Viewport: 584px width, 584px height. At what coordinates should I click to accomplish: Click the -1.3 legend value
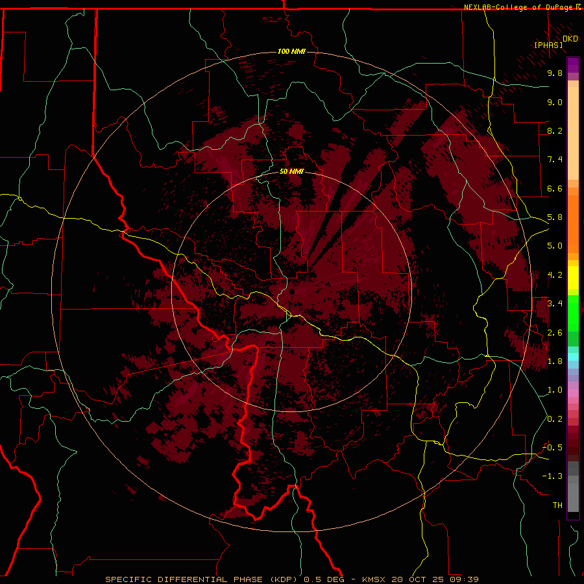click(552, 476)
